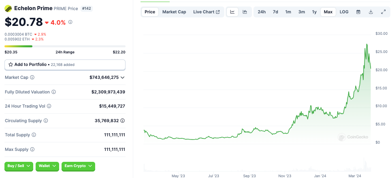Open the Wallet dropdown

tap(47, 166)
